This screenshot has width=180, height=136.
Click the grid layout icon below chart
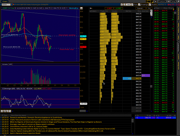click(x=2, y=111)
